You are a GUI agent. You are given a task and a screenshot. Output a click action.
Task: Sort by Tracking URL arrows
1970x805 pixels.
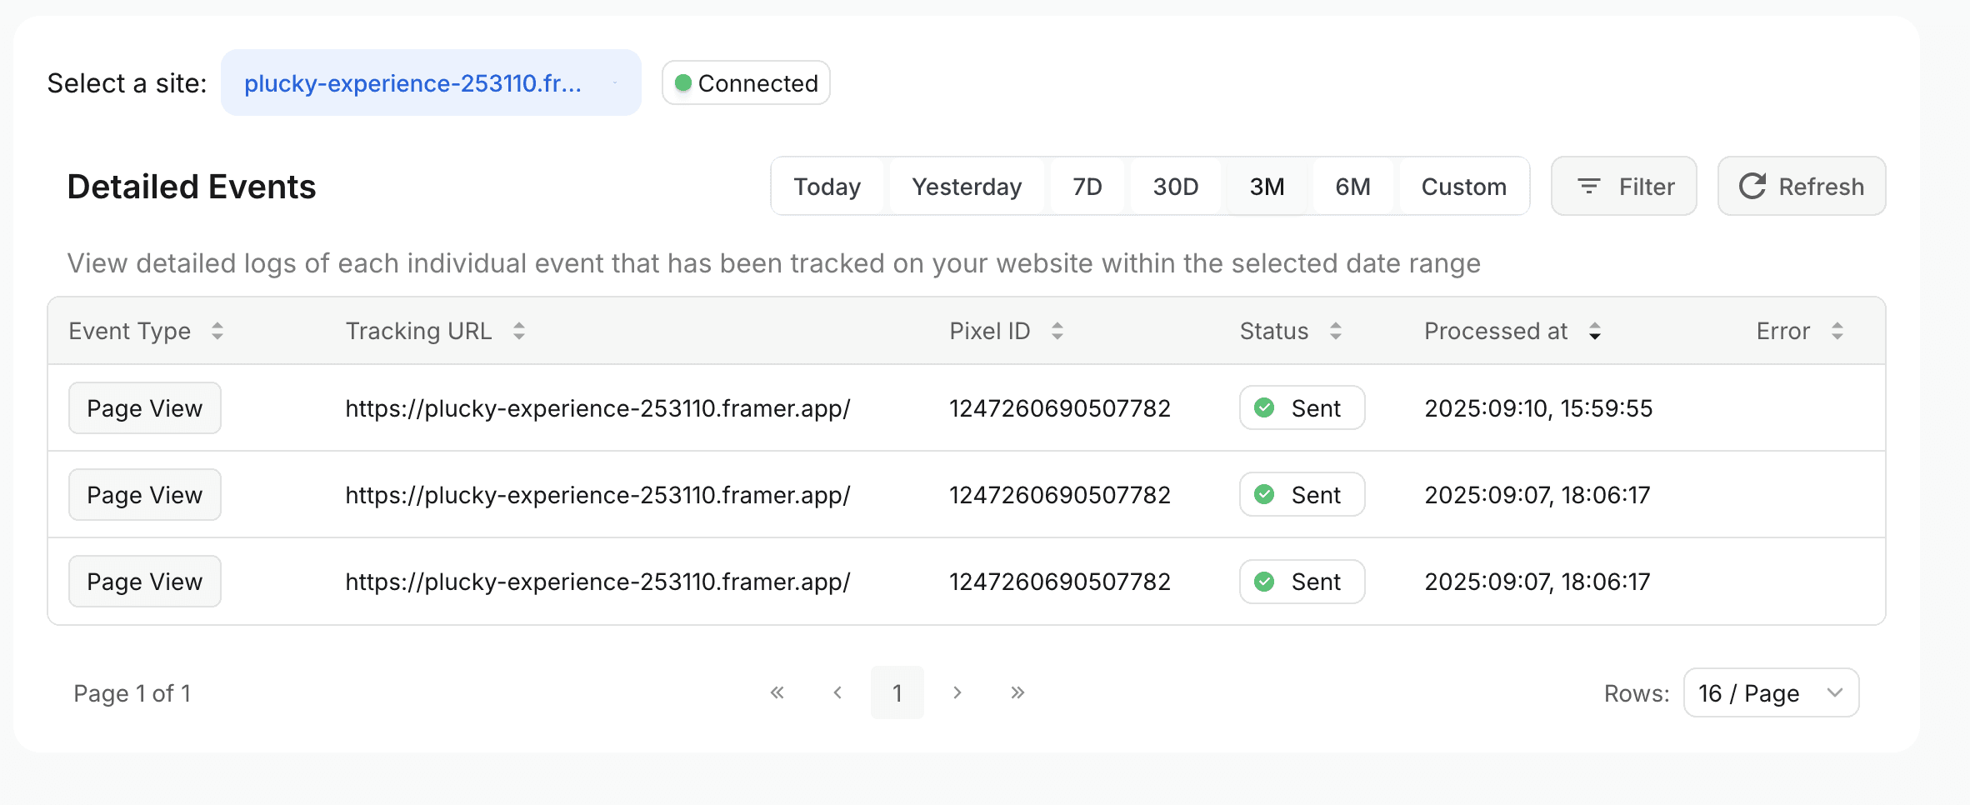pyautogui.click(x=518, y=331)
